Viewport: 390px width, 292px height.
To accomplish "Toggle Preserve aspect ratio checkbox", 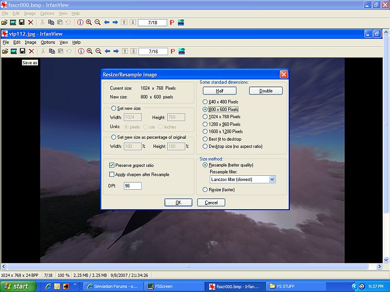I will 112,165.
